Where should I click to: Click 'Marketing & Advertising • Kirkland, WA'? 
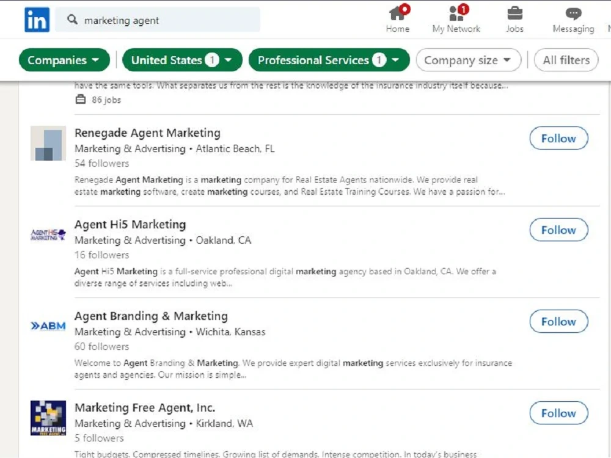(164, 423)
